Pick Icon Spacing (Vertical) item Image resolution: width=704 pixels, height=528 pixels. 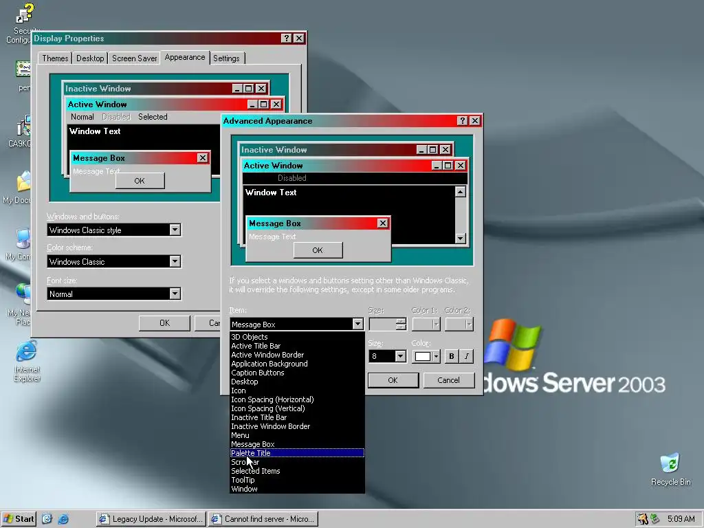pos(297,408)
